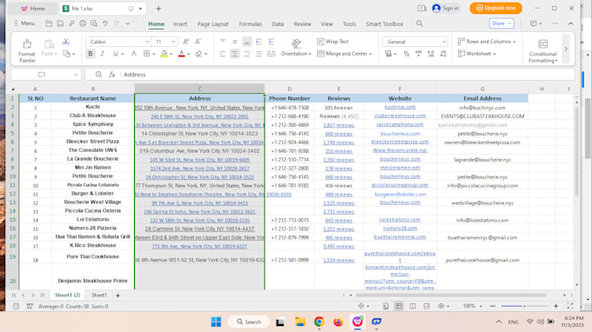Click the Orientation icon
Screen dimensions: 592x332
click(296, 43)
